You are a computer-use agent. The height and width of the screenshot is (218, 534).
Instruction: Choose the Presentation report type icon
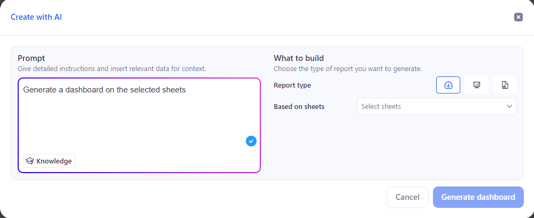point(476,85)
